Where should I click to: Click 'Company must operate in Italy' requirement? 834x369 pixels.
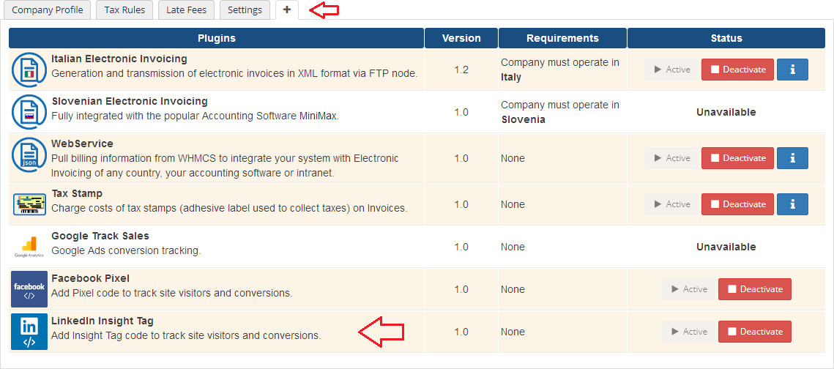point(560,70)
